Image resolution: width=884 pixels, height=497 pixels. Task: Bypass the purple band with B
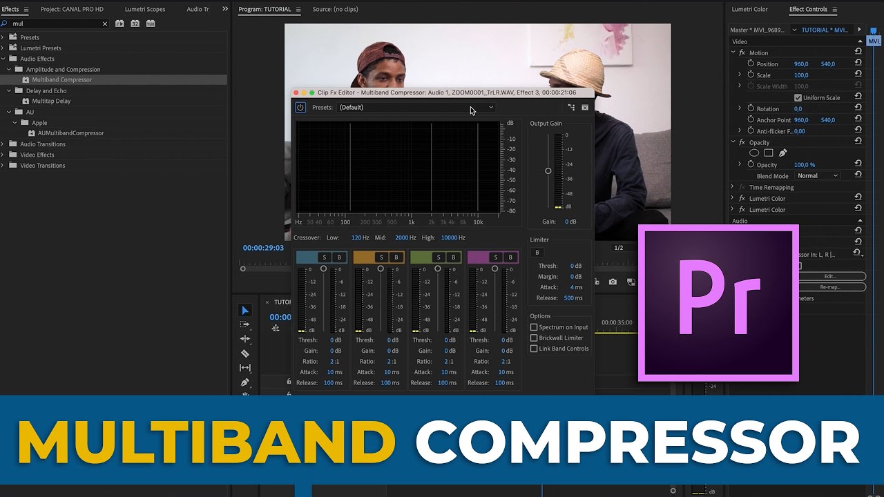[x=510, y=257]
